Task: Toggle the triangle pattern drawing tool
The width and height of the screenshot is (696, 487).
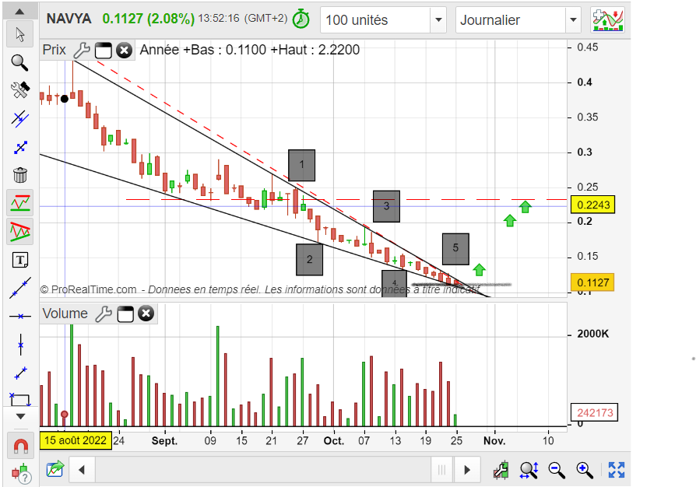Action: click(20, 231)
